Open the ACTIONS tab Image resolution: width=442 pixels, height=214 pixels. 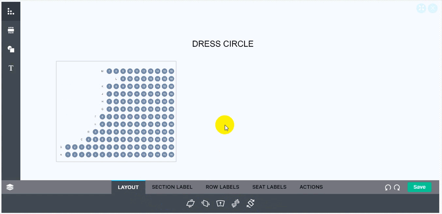coord(311,187)
